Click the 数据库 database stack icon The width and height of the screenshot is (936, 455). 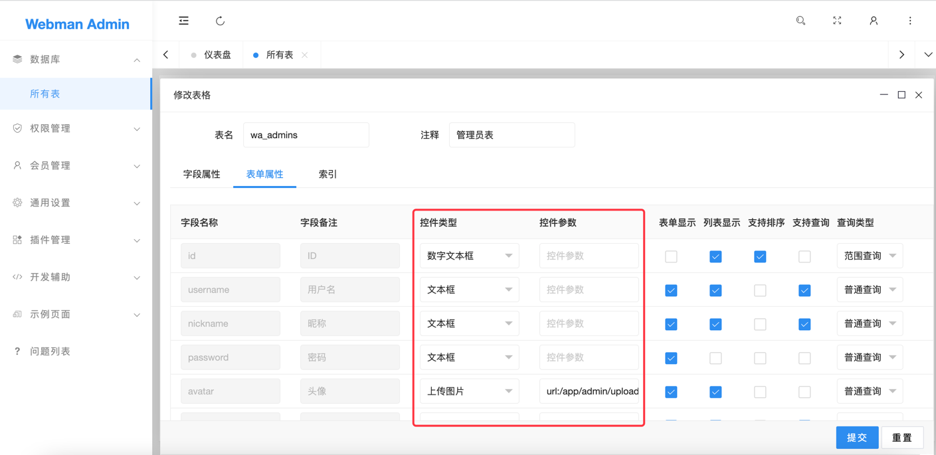[x=17, y=59]
